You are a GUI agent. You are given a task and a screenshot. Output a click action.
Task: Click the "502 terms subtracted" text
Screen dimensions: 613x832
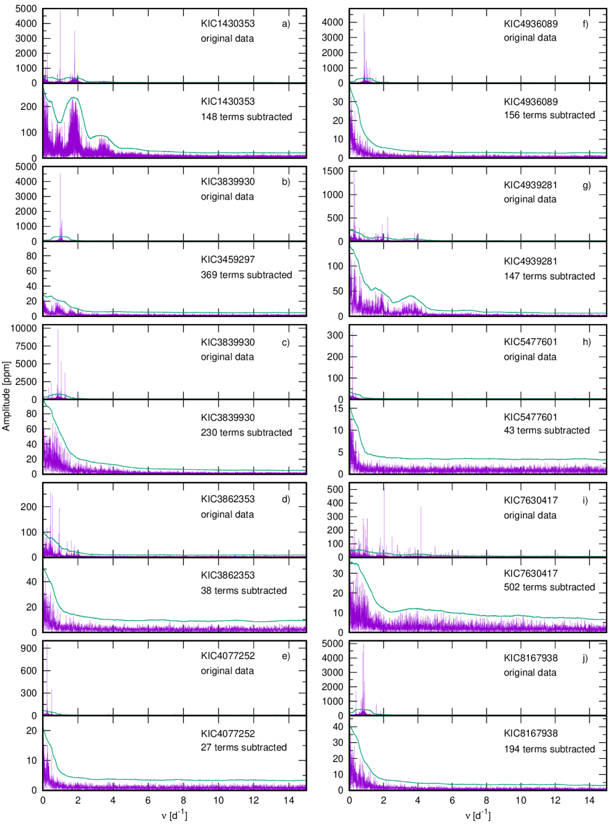(549, 587)
